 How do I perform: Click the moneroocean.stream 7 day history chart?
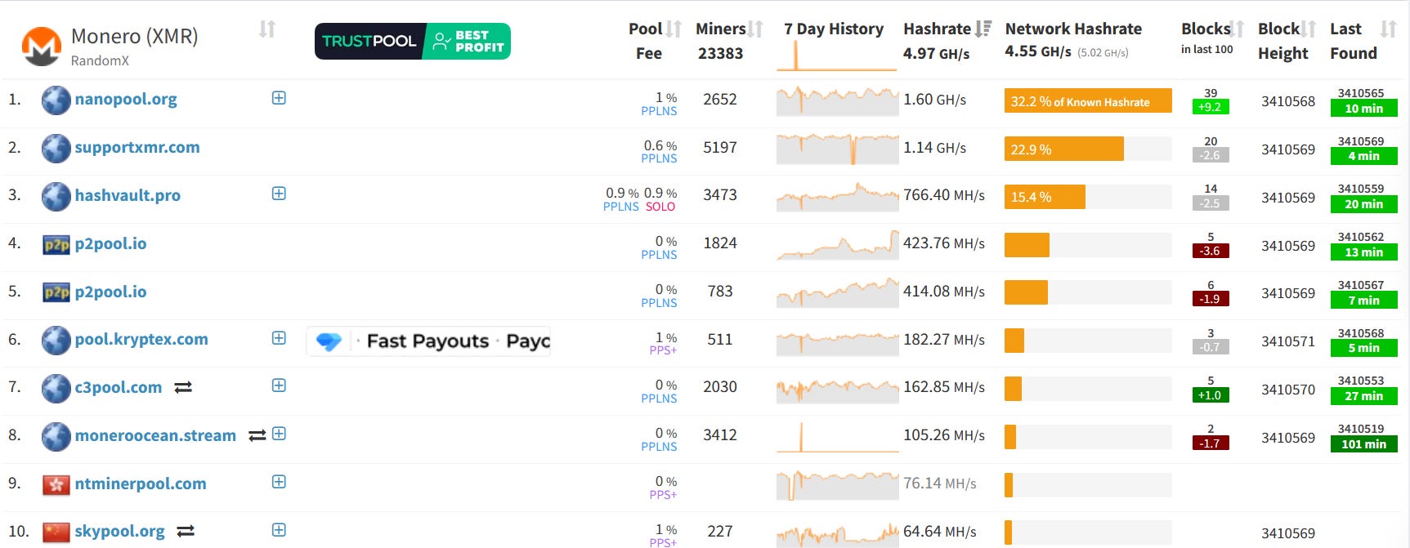coord(837,437)
